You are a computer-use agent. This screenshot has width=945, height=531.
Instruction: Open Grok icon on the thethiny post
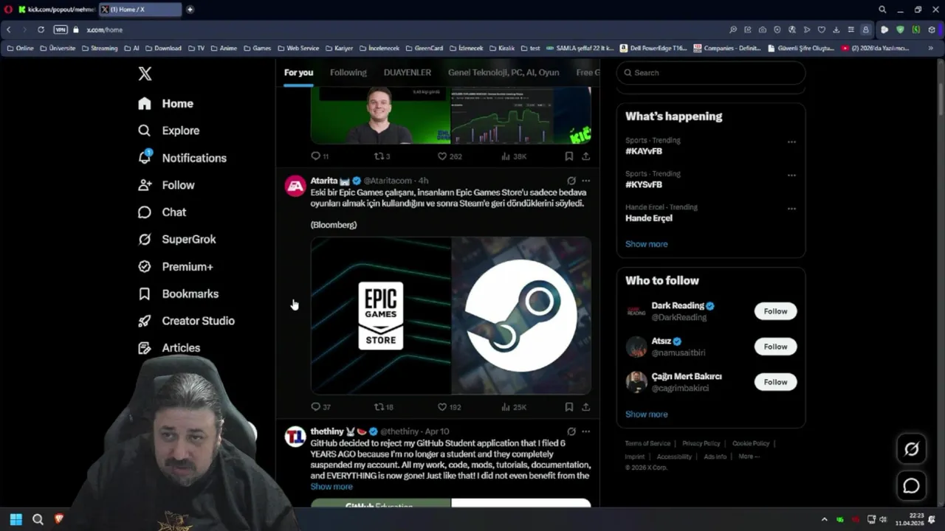tap(571, 431)
